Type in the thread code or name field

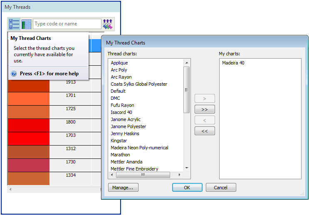click(x=67, y=24)
